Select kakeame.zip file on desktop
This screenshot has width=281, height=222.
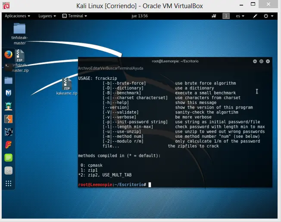pos(67,86)
